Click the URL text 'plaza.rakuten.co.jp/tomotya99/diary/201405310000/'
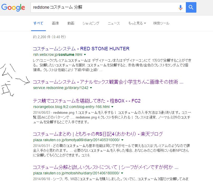Viewport: 213px width, 182px height. (x=76, y=140)
